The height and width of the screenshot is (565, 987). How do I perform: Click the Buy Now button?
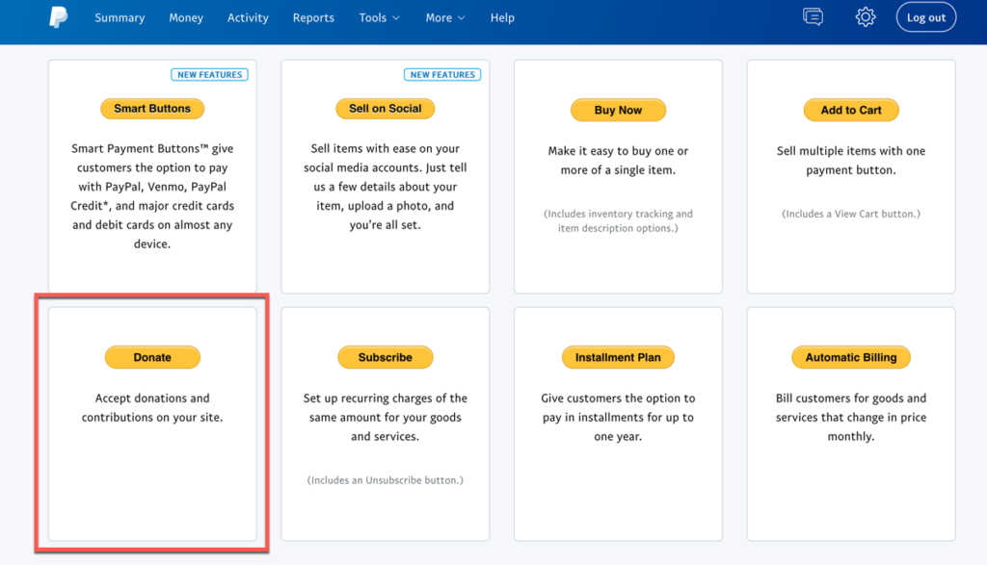click(618, 110)
